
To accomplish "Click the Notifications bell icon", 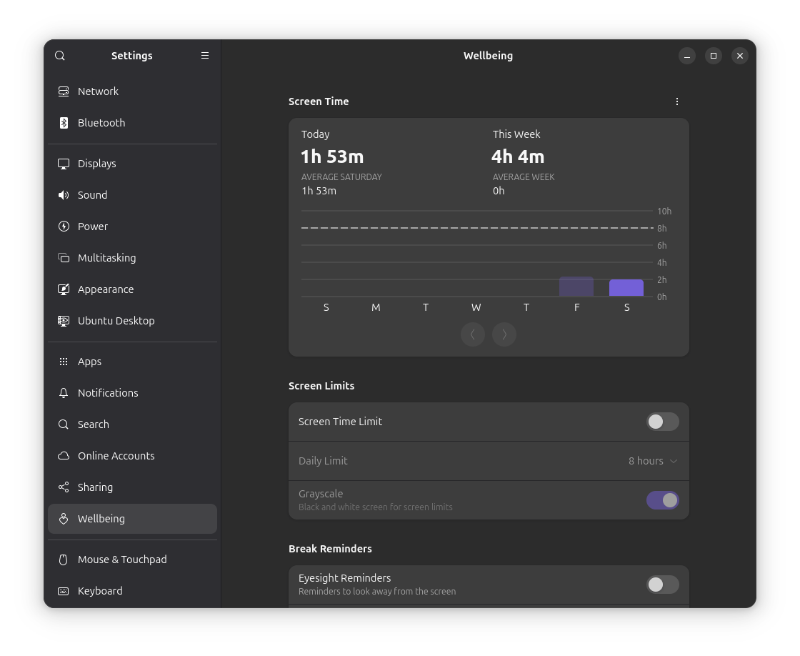I will 64,393.
